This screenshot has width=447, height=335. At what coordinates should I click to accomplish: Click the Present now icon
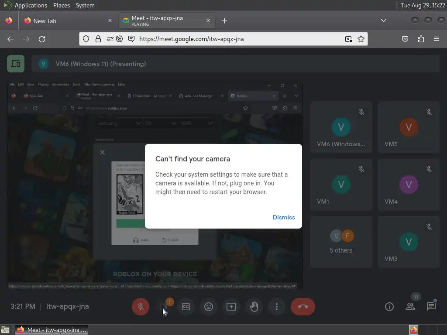pyautogui.click(x=231, y=307)
